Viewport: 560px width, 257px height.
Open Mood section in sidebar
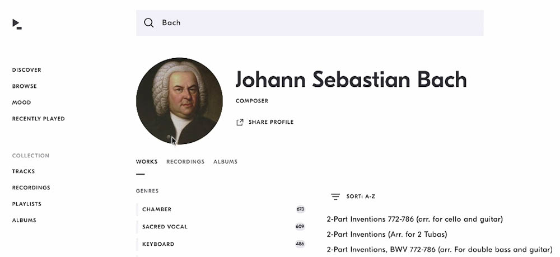coord(21,102)
